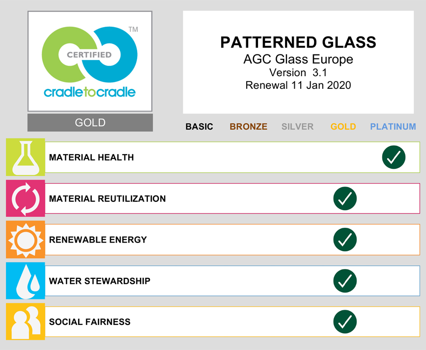Click the WATER STEWARDSHIP row label
The width and height of the screenshot is (426, 350).
(100, 281)
